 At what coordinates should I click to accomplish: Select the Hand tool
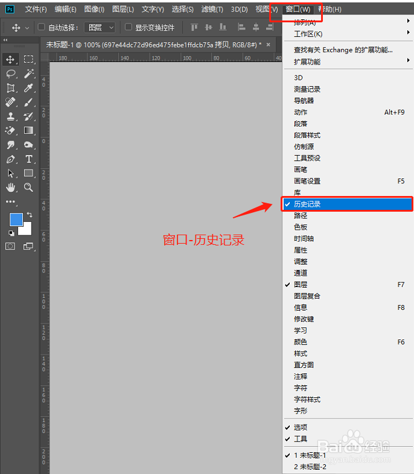(10, 188)
